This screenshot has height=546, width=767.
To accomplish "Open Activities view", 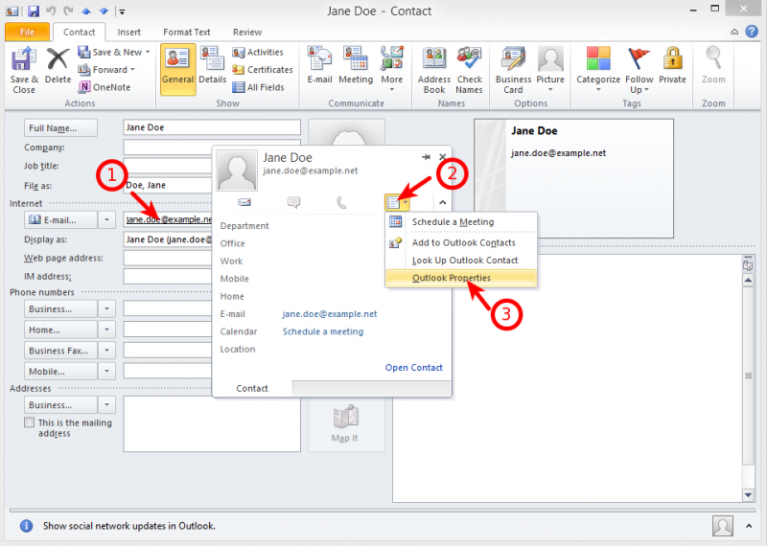I will point(258,52).
